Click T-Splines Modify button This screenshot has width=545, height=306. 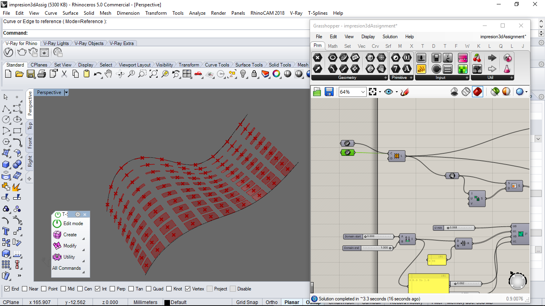(x=70, y=246)
